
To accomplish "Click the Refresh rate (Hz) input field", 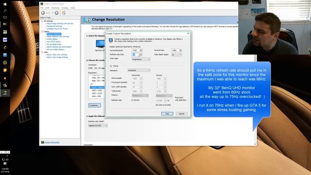I will [x=136, y=54].
